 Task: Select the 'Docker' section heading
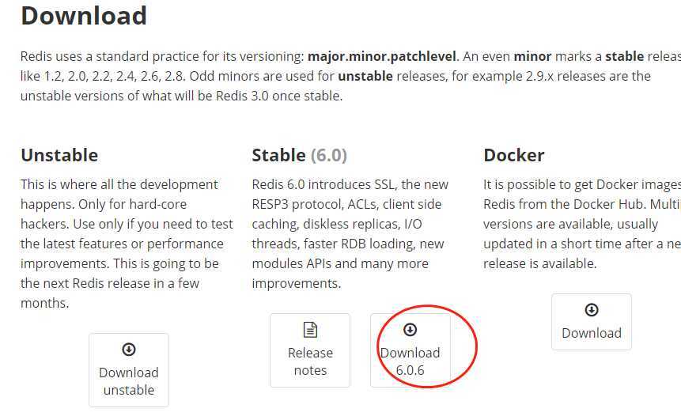[x=514, y=155]
